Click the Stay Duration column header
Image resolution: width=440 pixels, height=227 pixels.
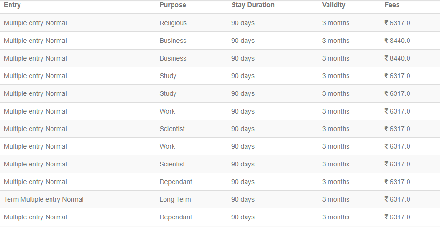[x=253, y=5]
